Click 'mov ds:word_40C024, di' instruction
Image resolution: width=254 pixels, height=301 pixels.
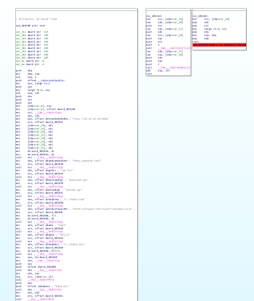point(35,151)
